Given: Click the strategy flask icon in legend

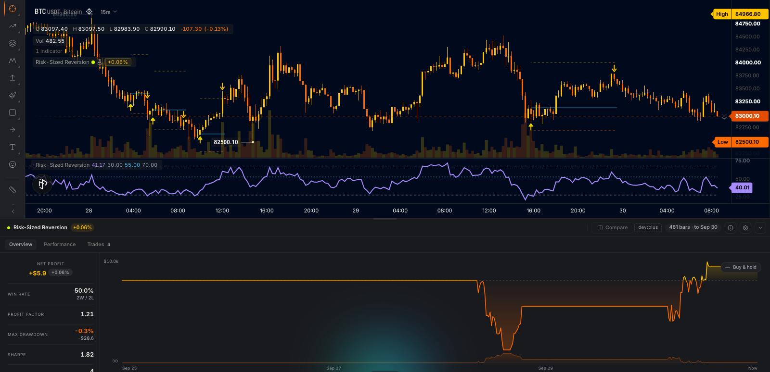Looking at the screenshot, I should pyautogui.click(x=100, y=62).
